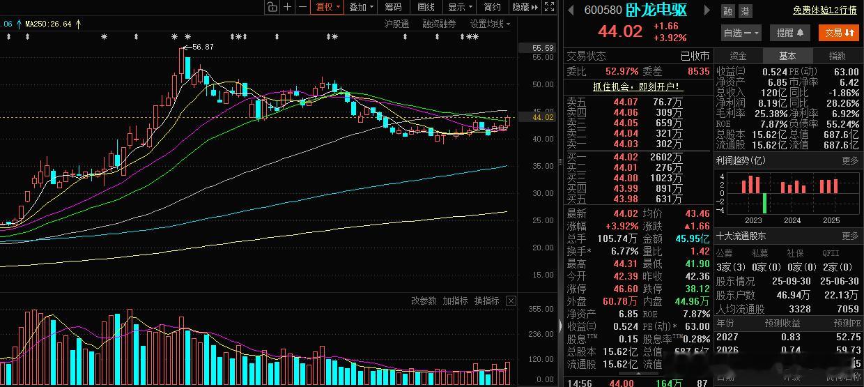
Task: Click 卖一 ask price 44.03
Action: point(625,144)
